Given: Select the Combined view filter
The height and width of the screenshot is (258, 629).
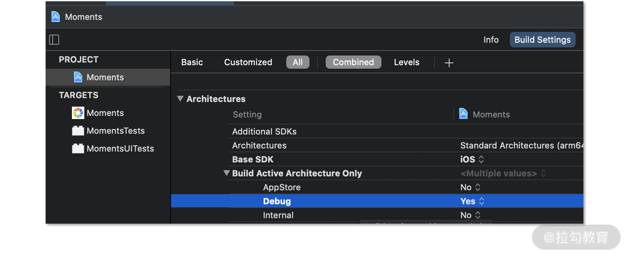Looking at the screenshot, I should pos(353,62).
